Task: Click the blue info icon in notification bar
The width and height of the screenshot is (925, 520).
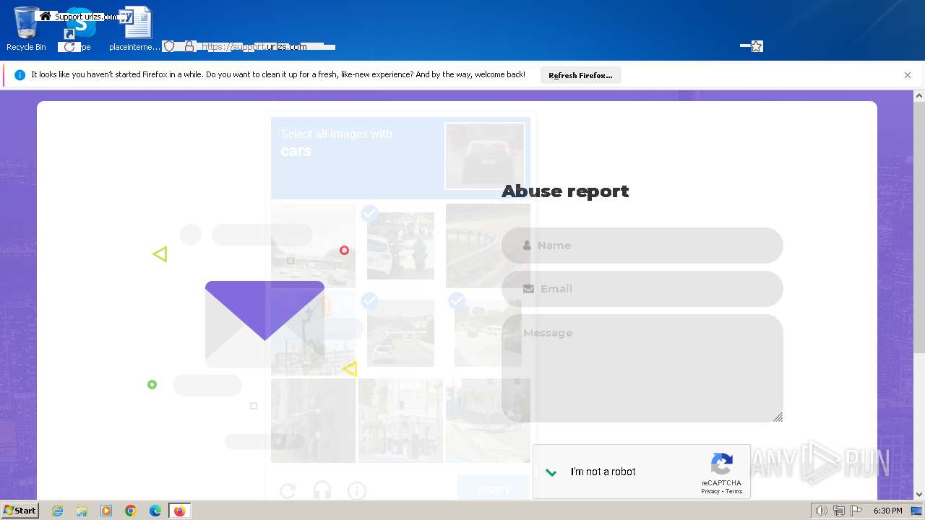Action: tap(20, 75)
